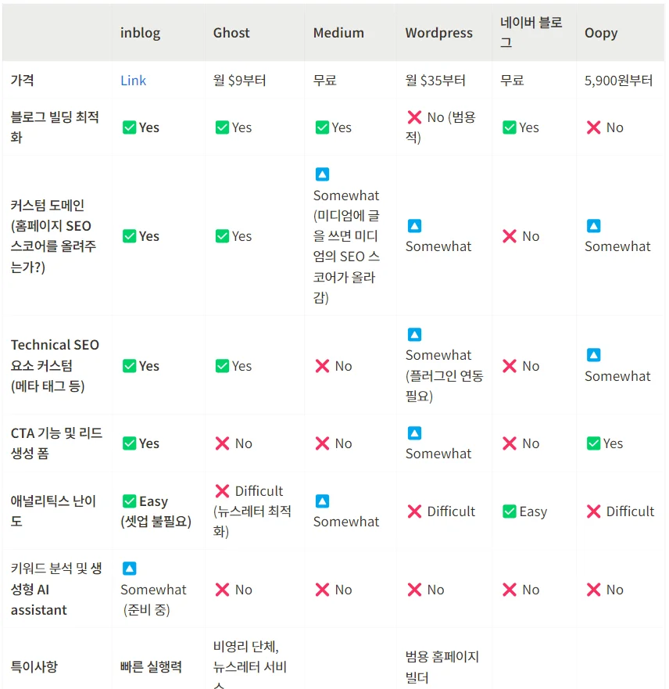
Task: Click the blue triangle icon in Oopy Technical SEO cell
Action: (594, 356)
